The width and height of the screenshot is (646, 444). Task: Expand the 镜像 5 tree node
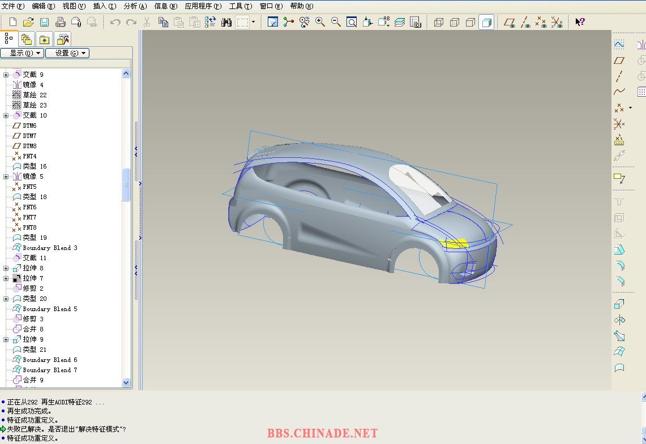[x=6, y=176]
